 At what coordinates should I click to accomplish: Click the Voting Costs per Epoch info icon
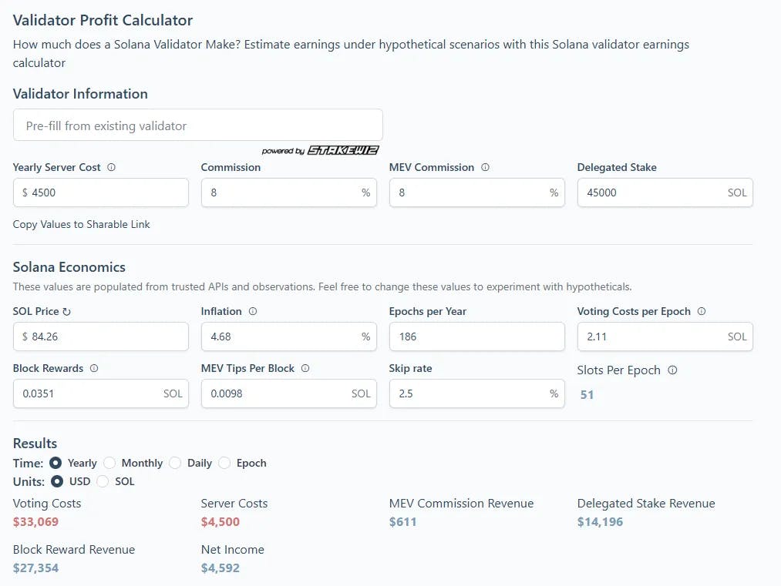point(701,311)
